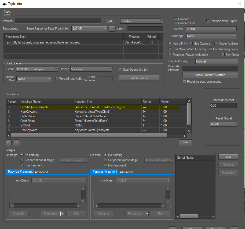Select On end Do nothing radio
Image resolution: width=245 pixels, height=229 pixels.
[x=106, y=155]
